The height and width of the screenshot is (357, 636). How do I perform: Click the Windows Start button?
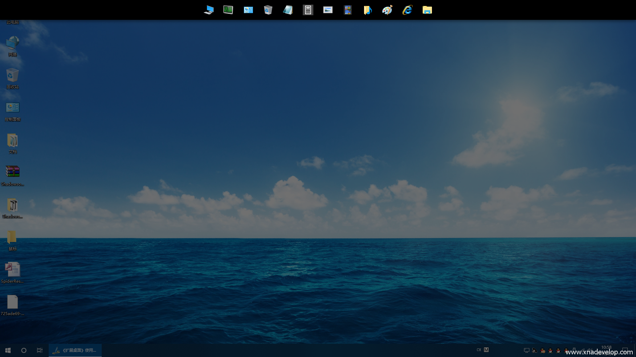pyautogui.click(x=8, y=350)
